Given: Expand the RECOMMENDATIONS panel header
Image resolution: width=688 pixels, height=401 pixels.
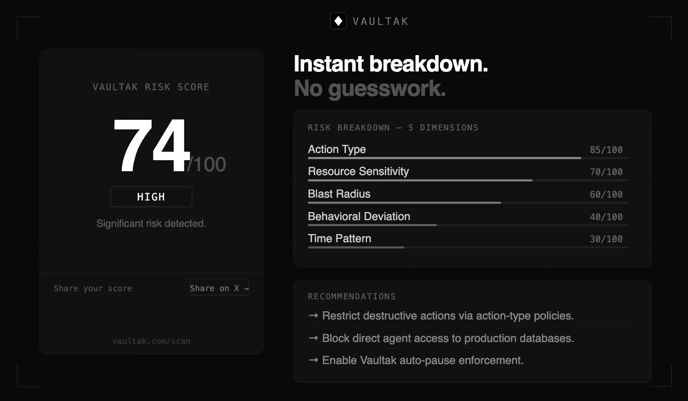Looking at the screenshot, I should click(352, 296).
